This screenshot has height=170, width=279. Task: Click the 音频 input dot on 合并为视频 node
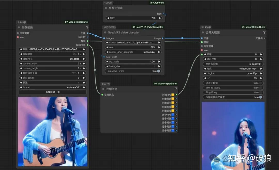[x=202, y=42]
